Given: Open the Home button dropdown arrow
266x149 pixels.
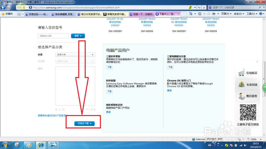Looking at the screenshot, I should [x=195, y=14].
